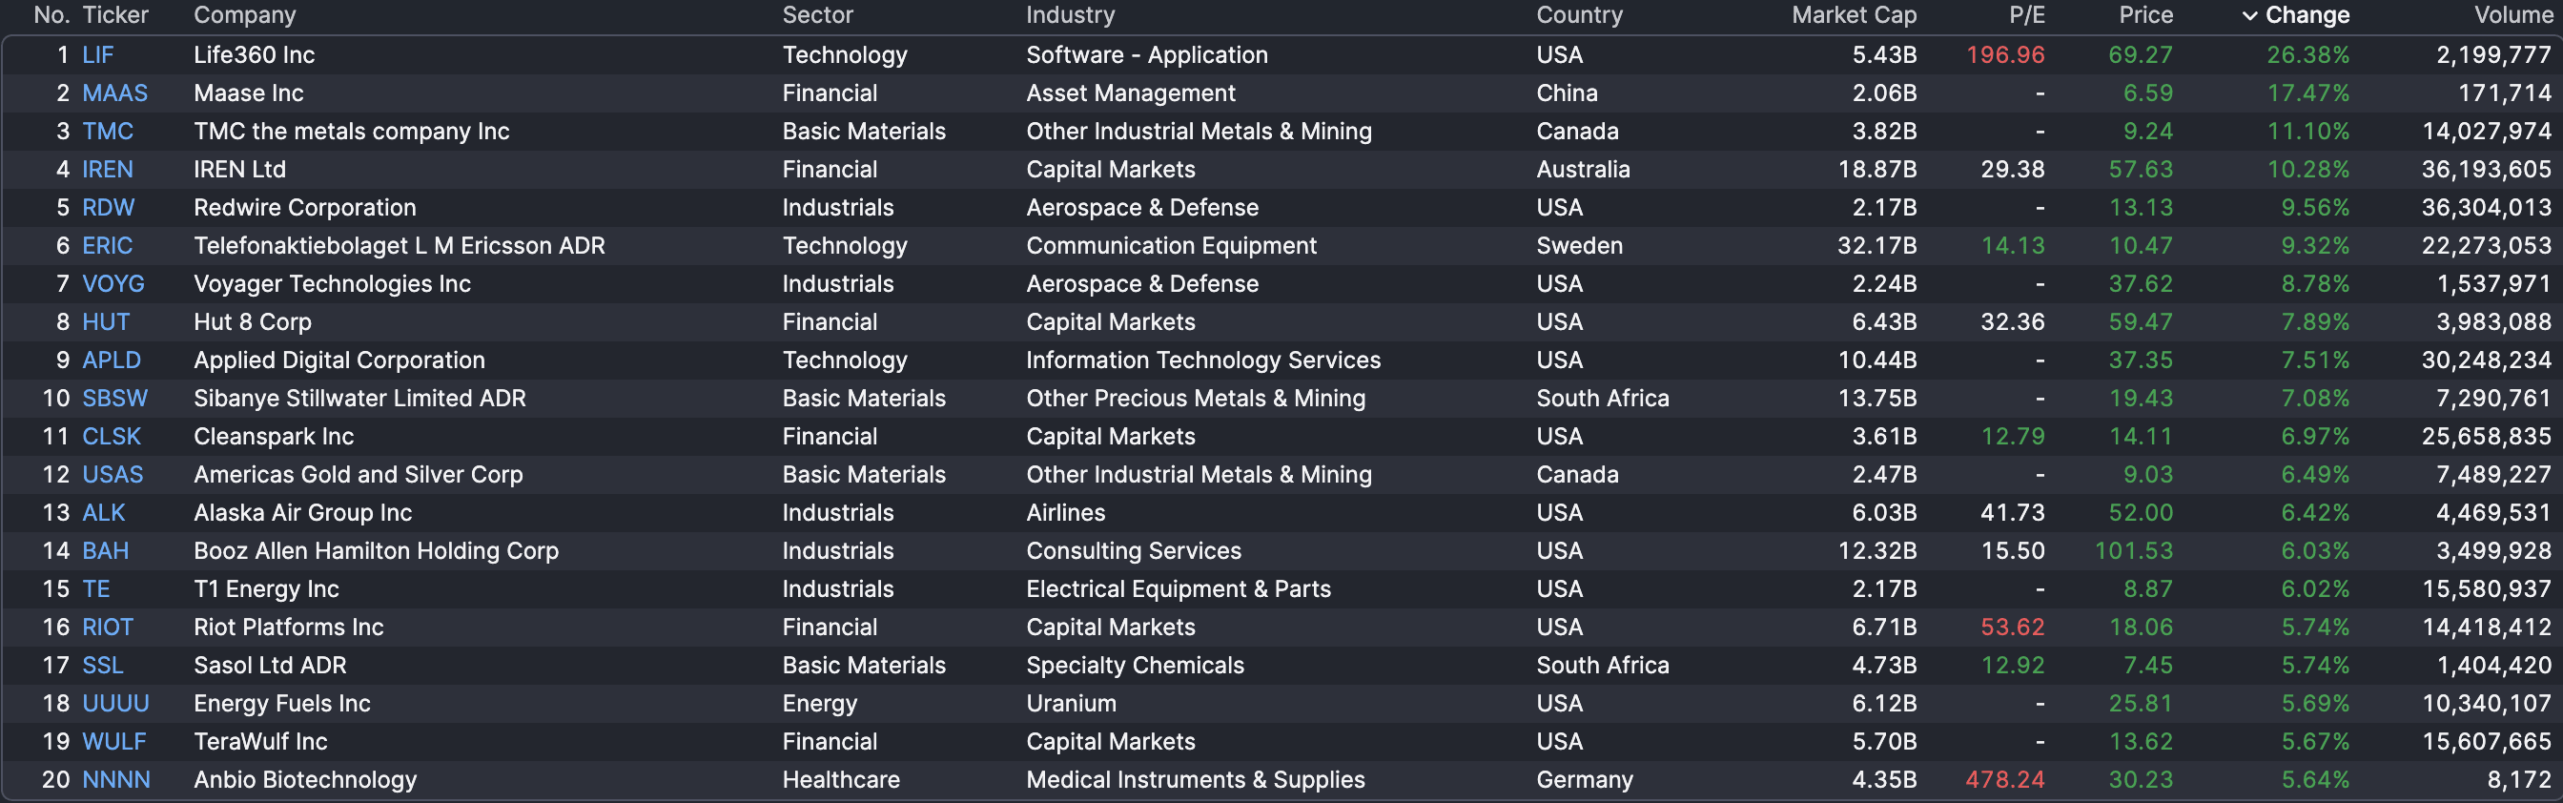This screenshot has width=2563, height=803.
Task: Sort the table by Company column
Action: (x=244, y=15)
